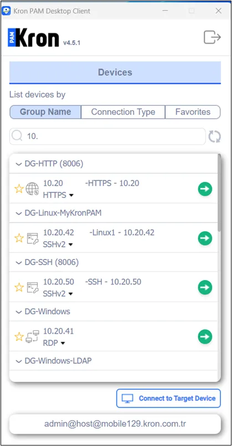Favorite the 10.20 HTTPS device with its star
The image size is (232, 446).
tap(19, 189)
